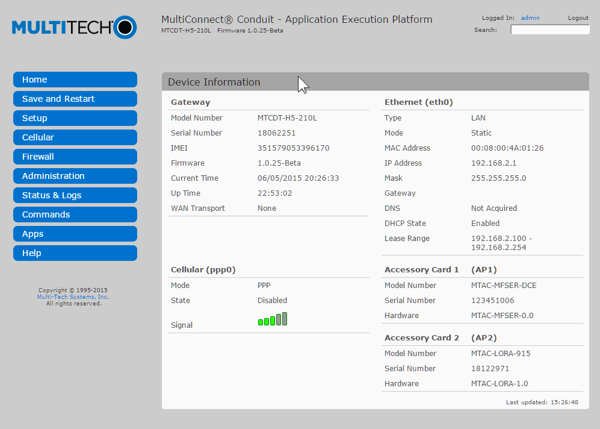Select up time value 22:53:02

(275, 193)
